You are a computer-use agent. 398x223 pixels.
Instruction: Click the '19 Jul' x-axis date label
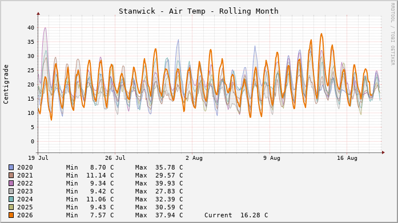click(x=38, y=158)
